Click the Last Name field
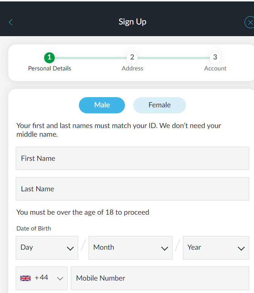The image size is (254, 293). [x=132, y=189]
